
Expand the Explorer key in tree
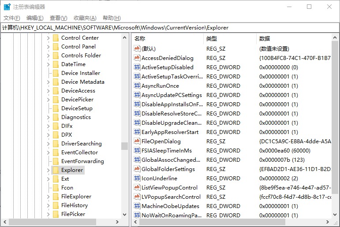(x=48, y=170)
